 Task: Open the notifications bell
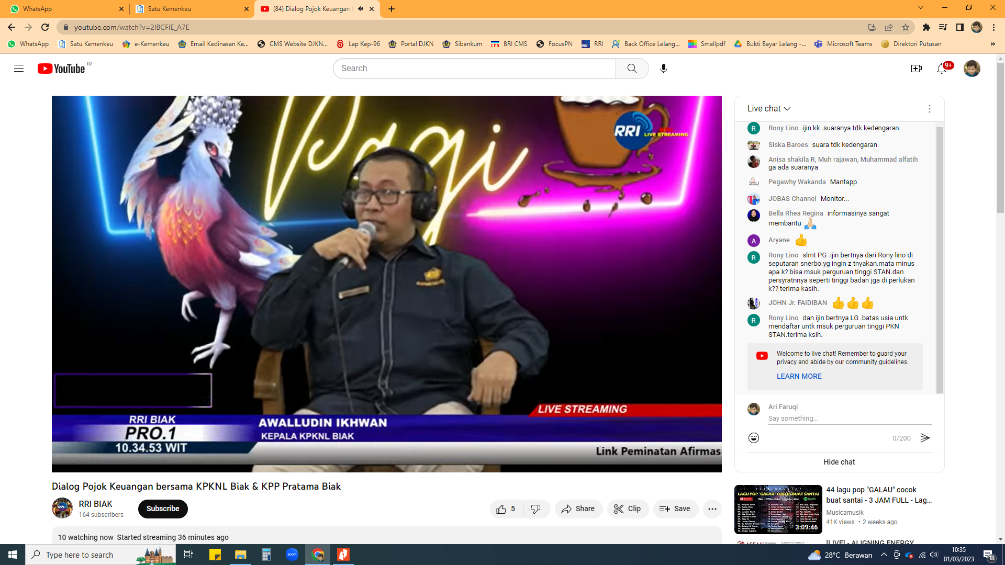pos(942,69)
